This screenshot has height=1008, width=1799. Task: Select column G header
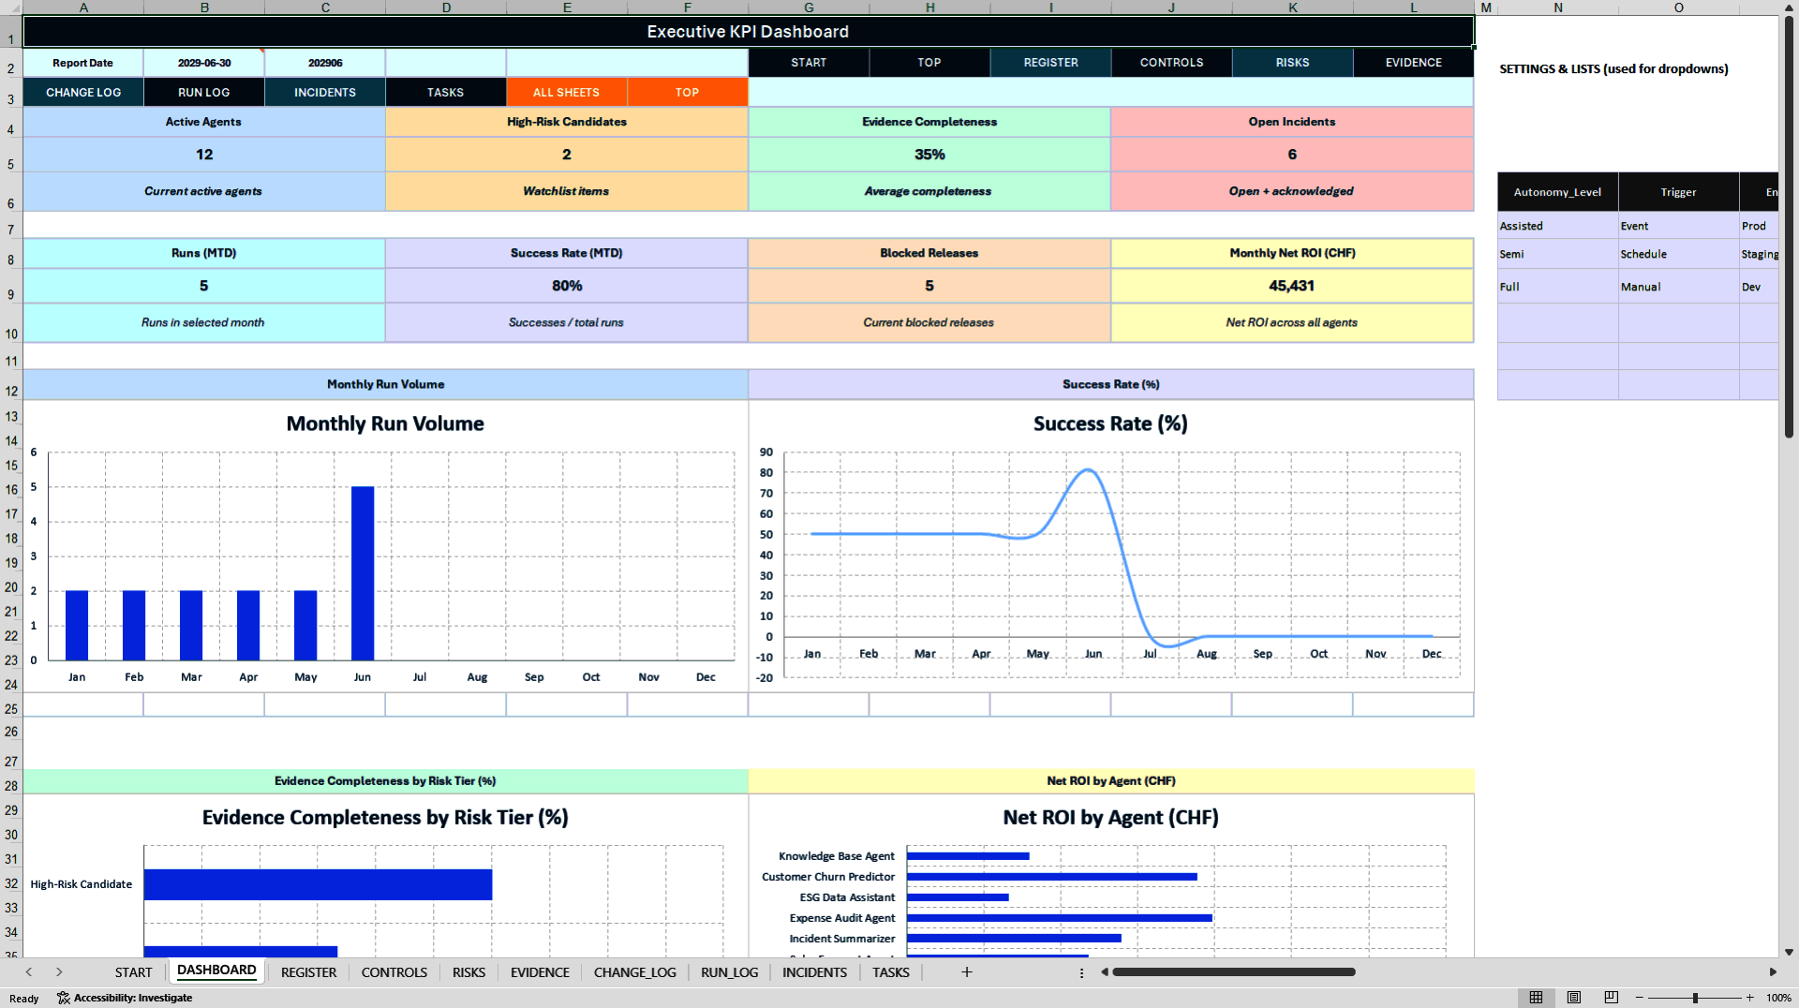click(x=809, y=7)
